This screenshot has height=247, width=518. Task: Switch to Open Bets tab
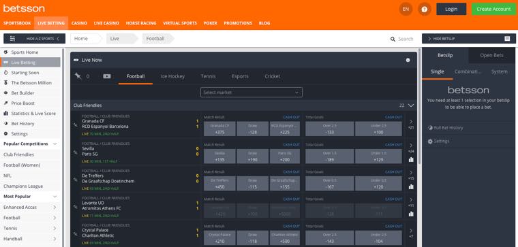[491, 55]
